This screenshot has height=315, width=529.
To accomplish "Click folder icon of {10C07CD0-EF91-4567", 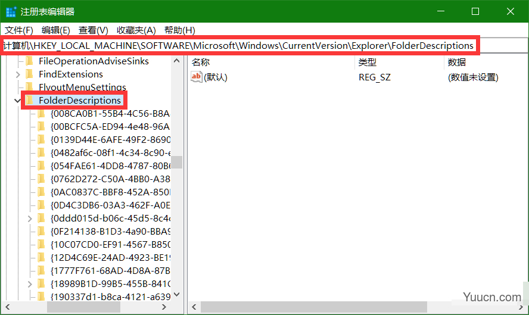I will coord(41,245).
